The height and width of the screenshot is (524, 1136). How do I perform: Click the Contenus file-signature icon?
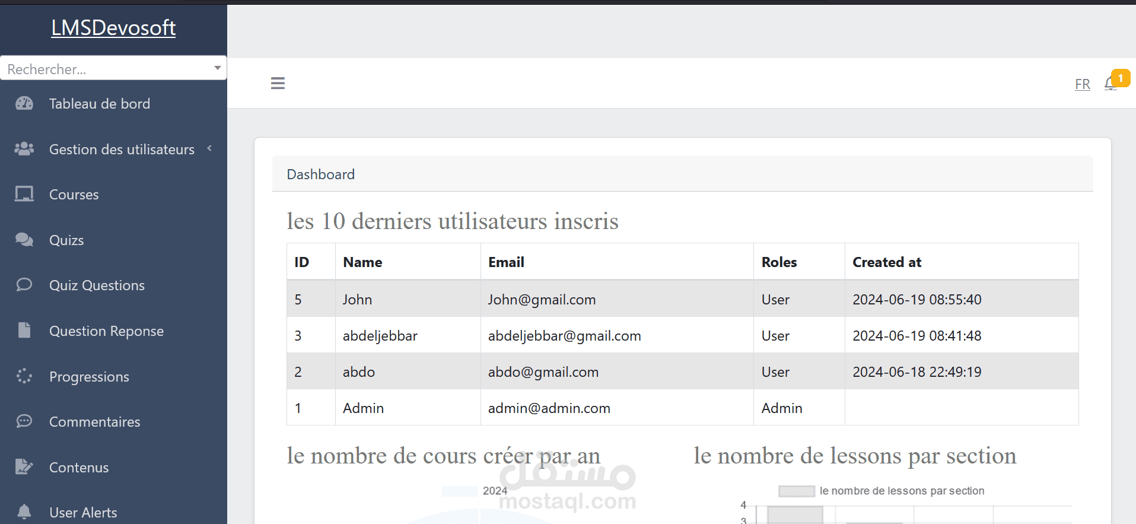24,467
